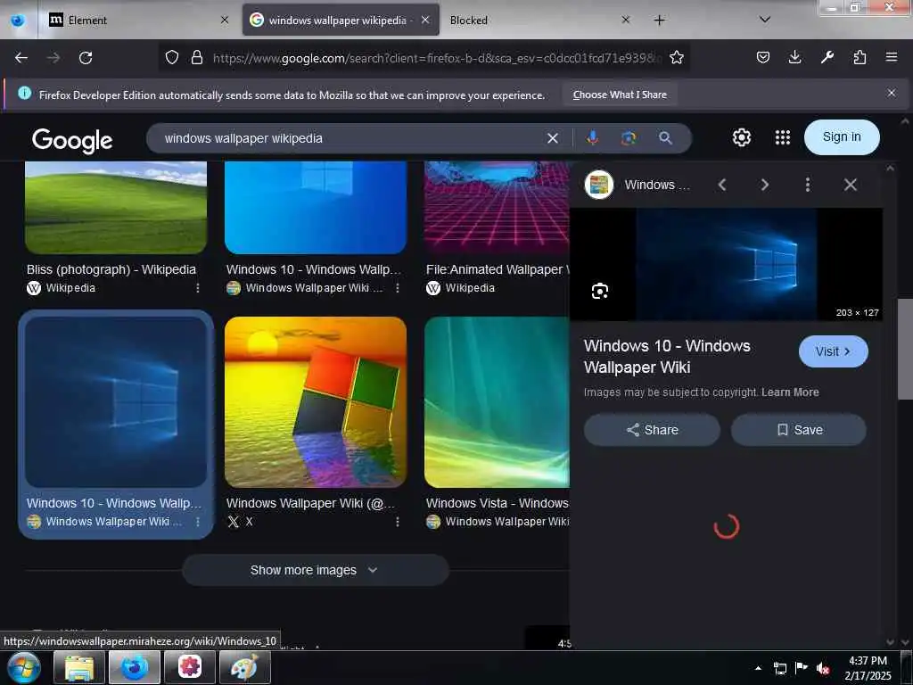Viewport: 913px width, 685px height.
Task: Show next image in preview panel
Action: click(764, 185)
